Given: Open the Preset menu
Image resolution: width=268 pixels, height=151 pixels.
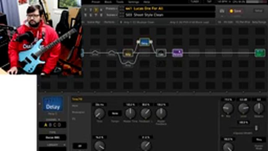Looking at the screenshot, I should [96, 2].
